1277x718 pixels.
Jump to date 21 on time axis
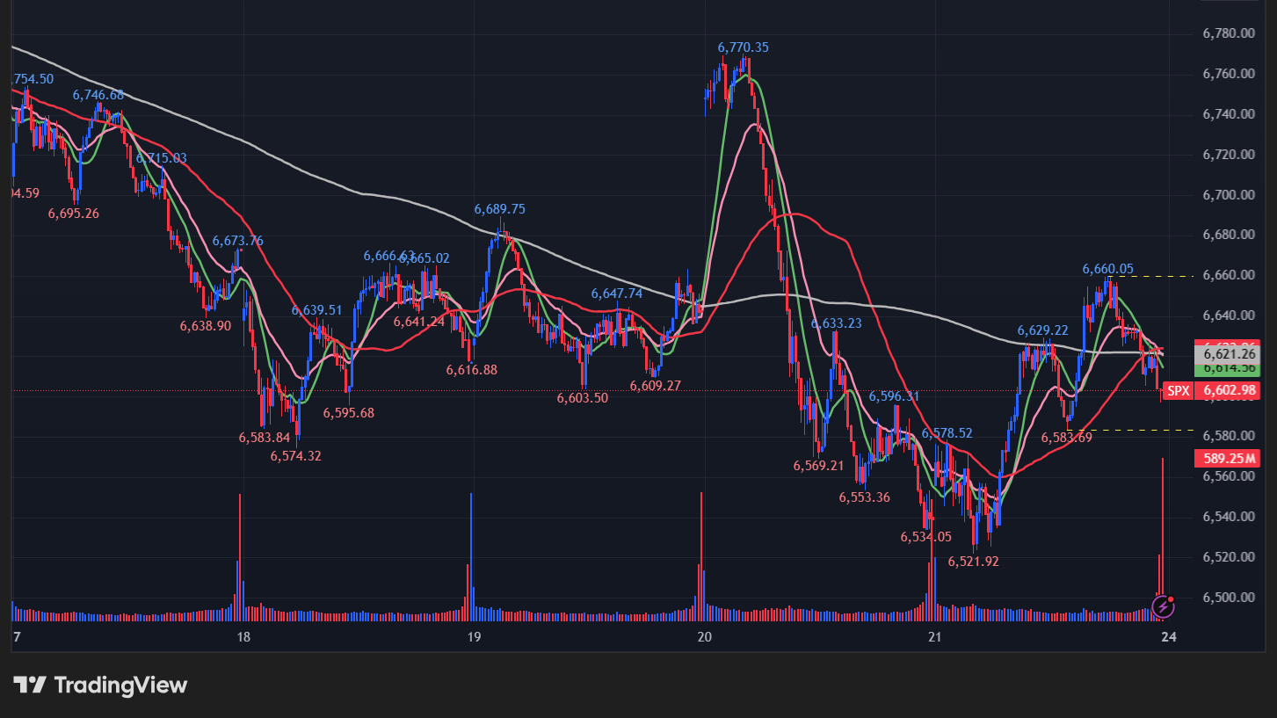point(934,637)
